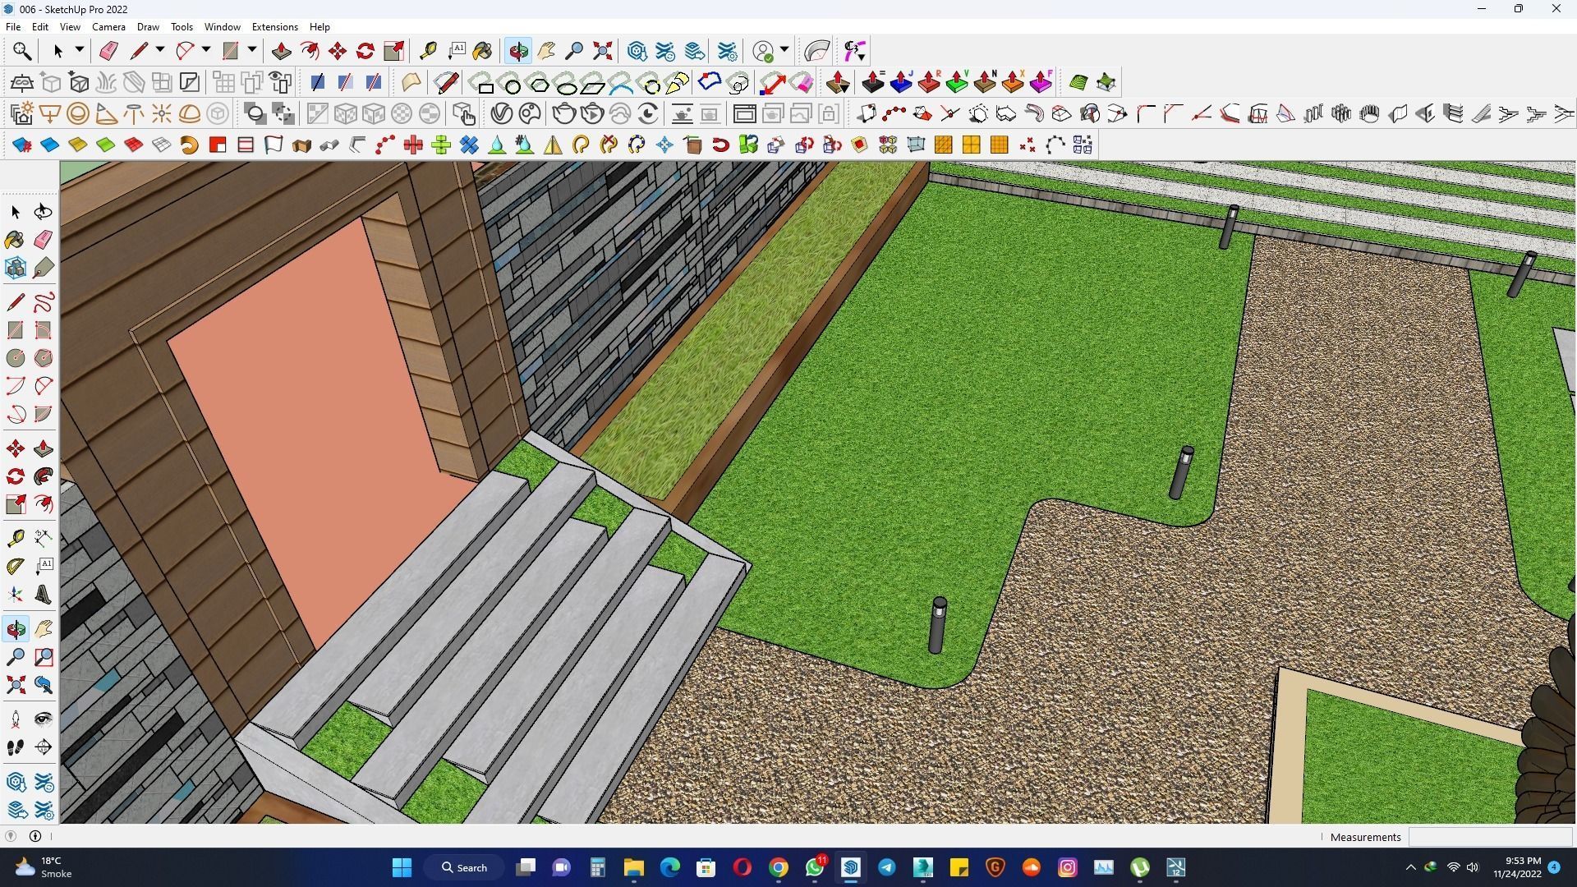Toggle the Section Plane tool in left toolbar
This screenshot has width=1577, height=887.
44,747
